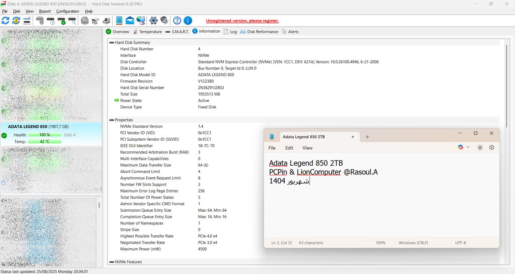Switch to the Overview tab
Viewport: 515px width, 274px height.
tap(118, 32)
